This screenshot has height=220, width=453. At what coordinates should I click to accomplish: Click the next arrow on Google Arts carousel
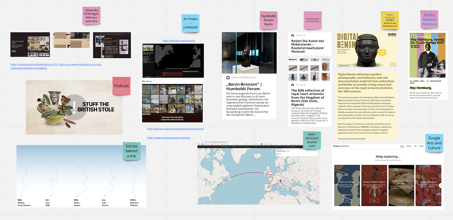[x=441, y=186]
